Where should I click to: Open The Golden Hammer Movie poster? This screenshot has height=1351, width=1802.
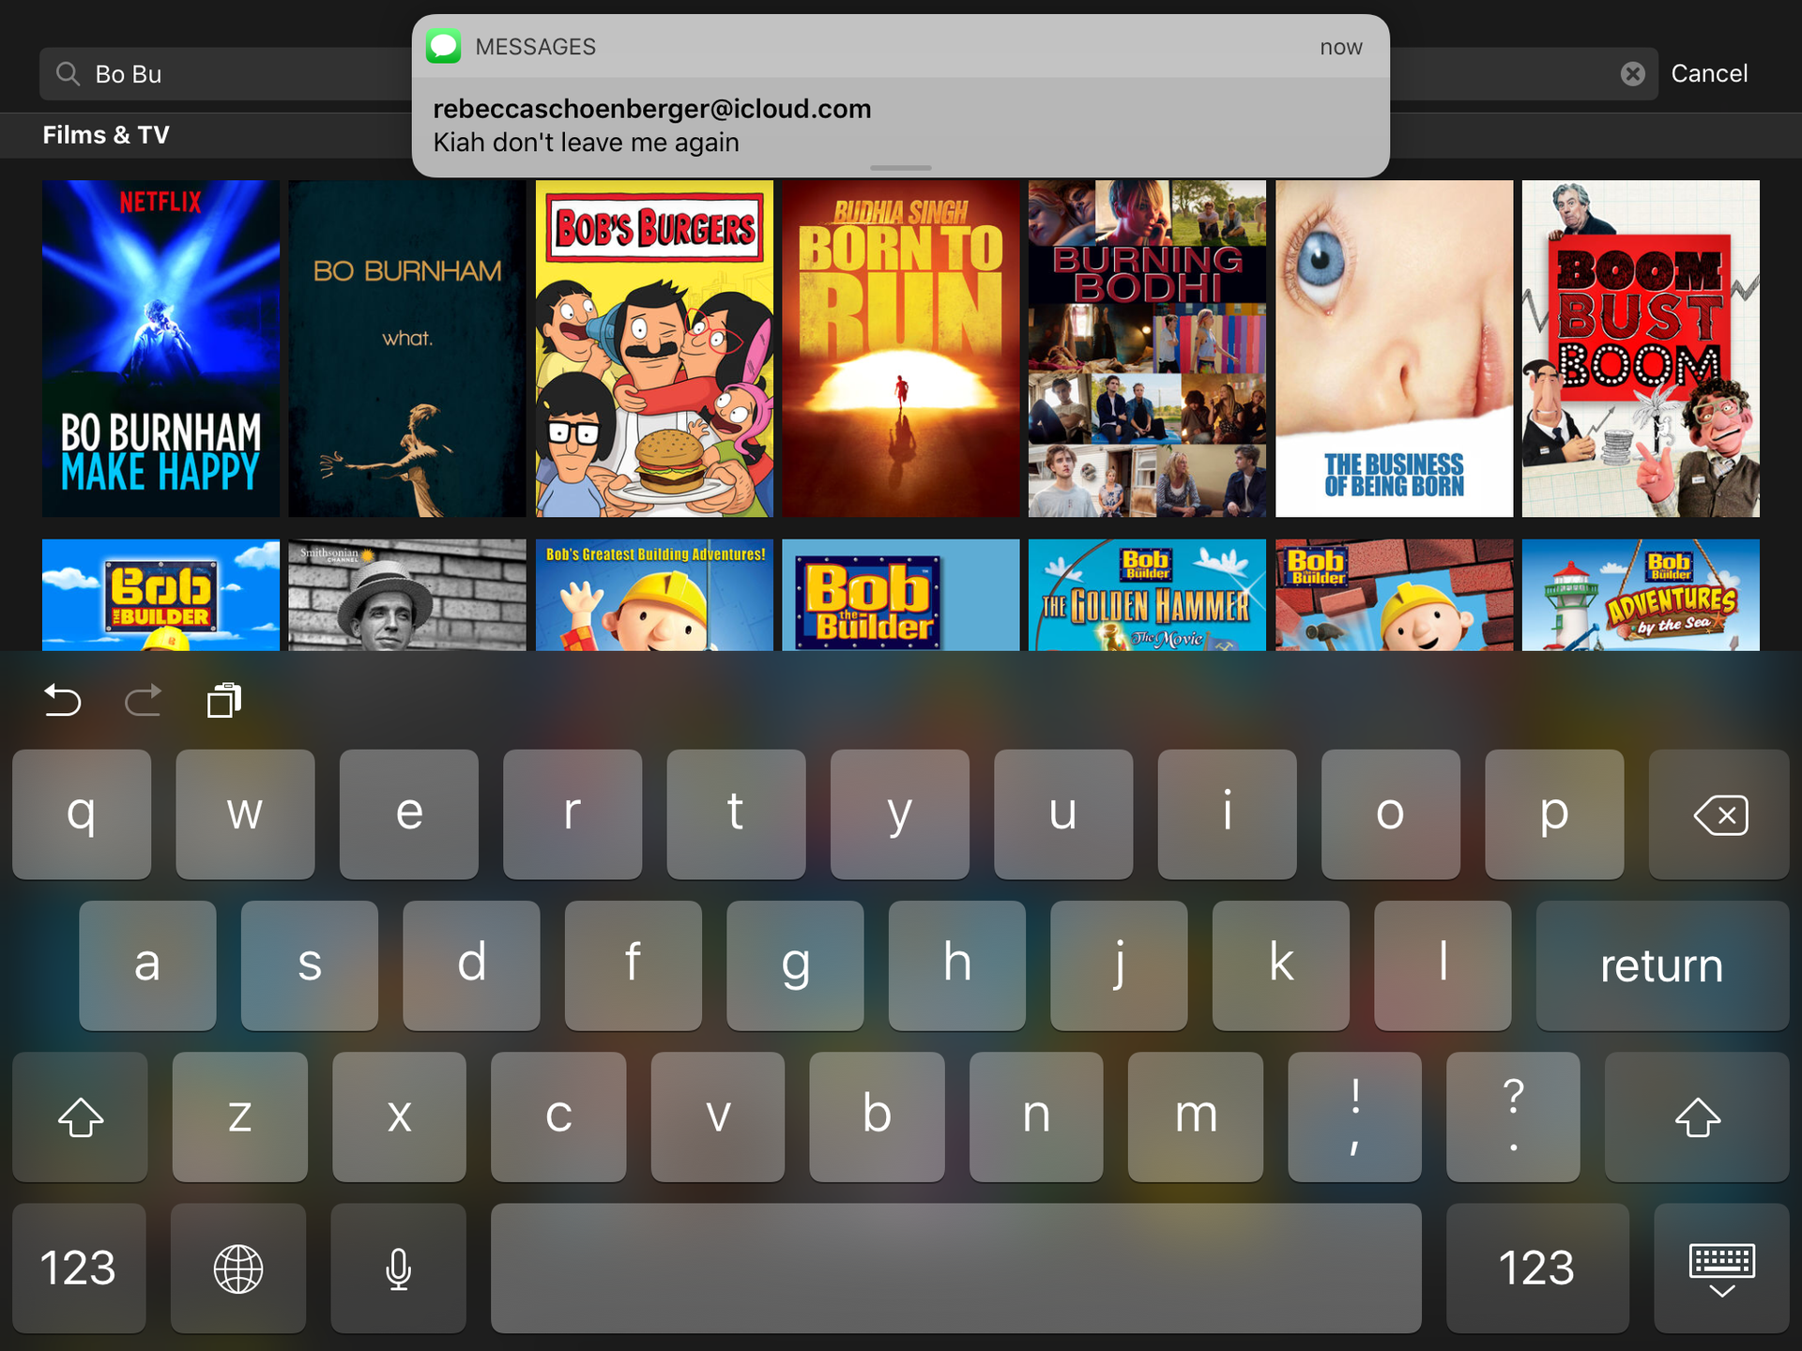pos(1147,595)
